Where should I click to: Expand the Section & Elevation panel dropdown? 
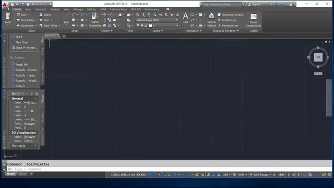(225, 31)
